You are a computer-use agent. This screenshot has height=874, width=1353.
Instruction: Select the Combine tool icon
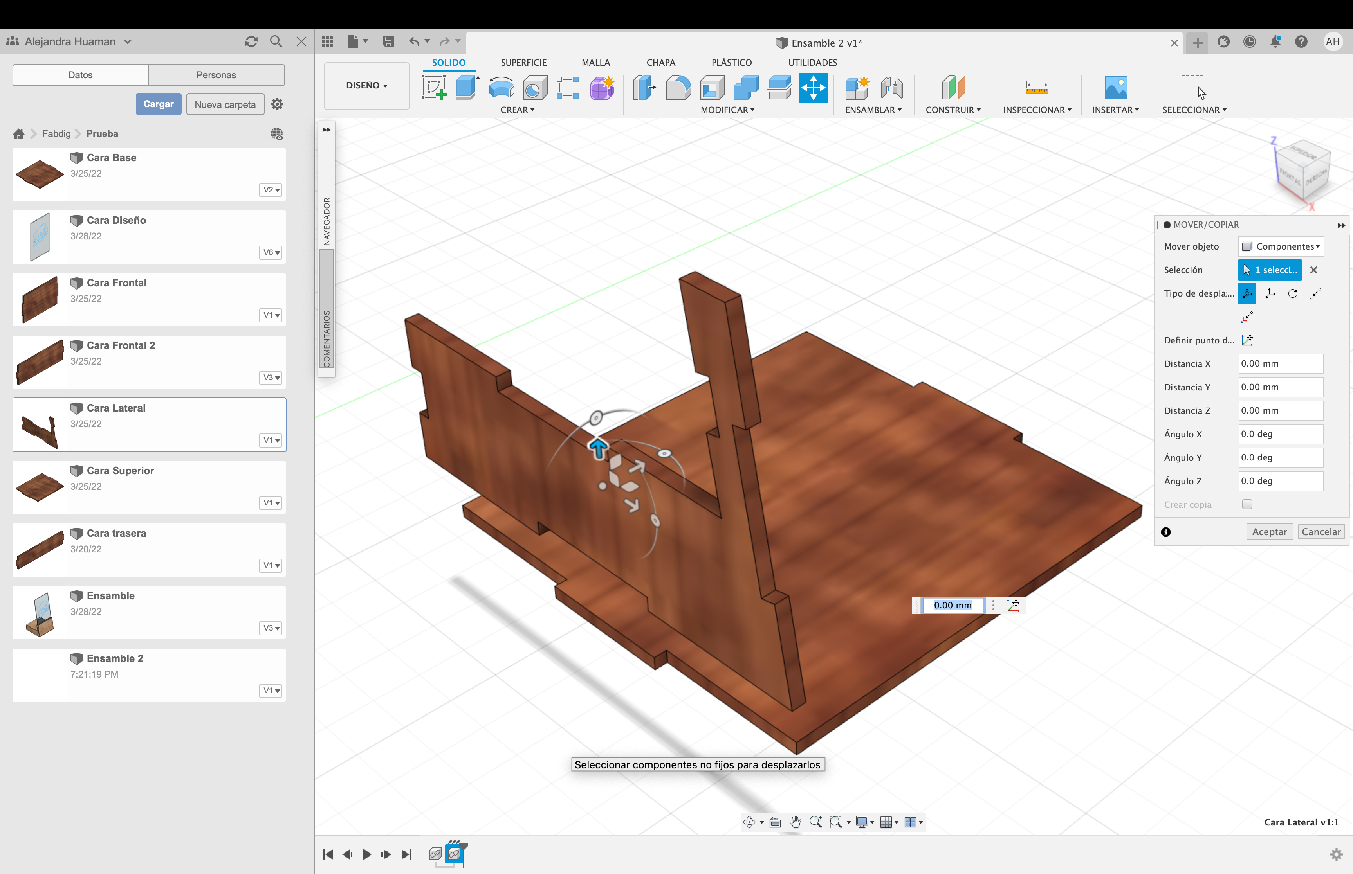coord(745,88)
